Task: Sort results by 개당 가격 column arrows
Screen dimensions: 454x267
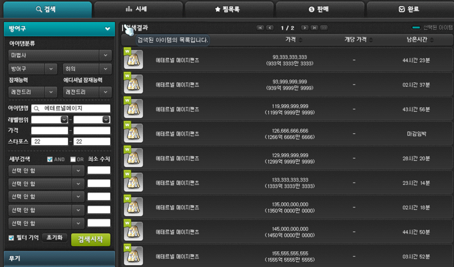Action: [371, 40]
